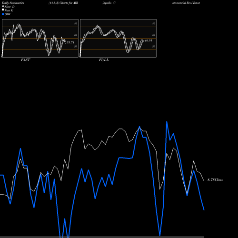
Task: Select the 'OBV' legend label
Action: tap(8, 14)
